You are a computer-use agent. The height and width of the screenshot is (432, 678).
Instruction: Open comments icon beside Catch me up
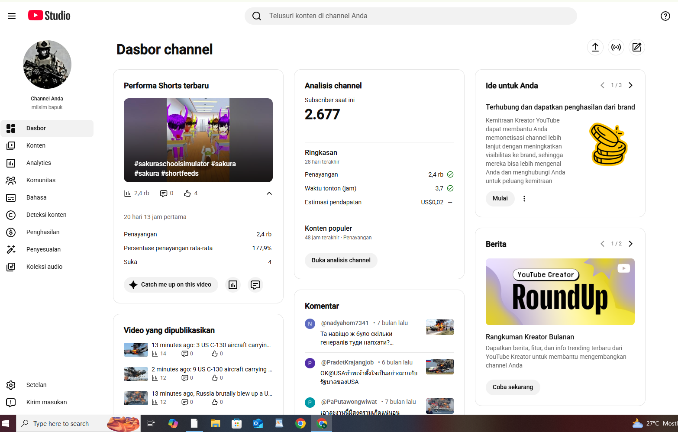255,285
